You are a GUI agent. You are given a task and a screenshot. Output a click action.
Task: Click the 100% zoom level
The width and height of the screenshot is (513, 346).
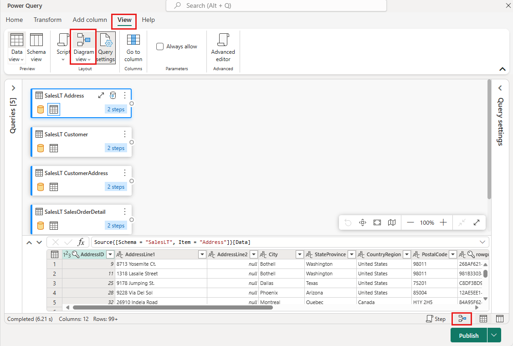tap(427, 222)
